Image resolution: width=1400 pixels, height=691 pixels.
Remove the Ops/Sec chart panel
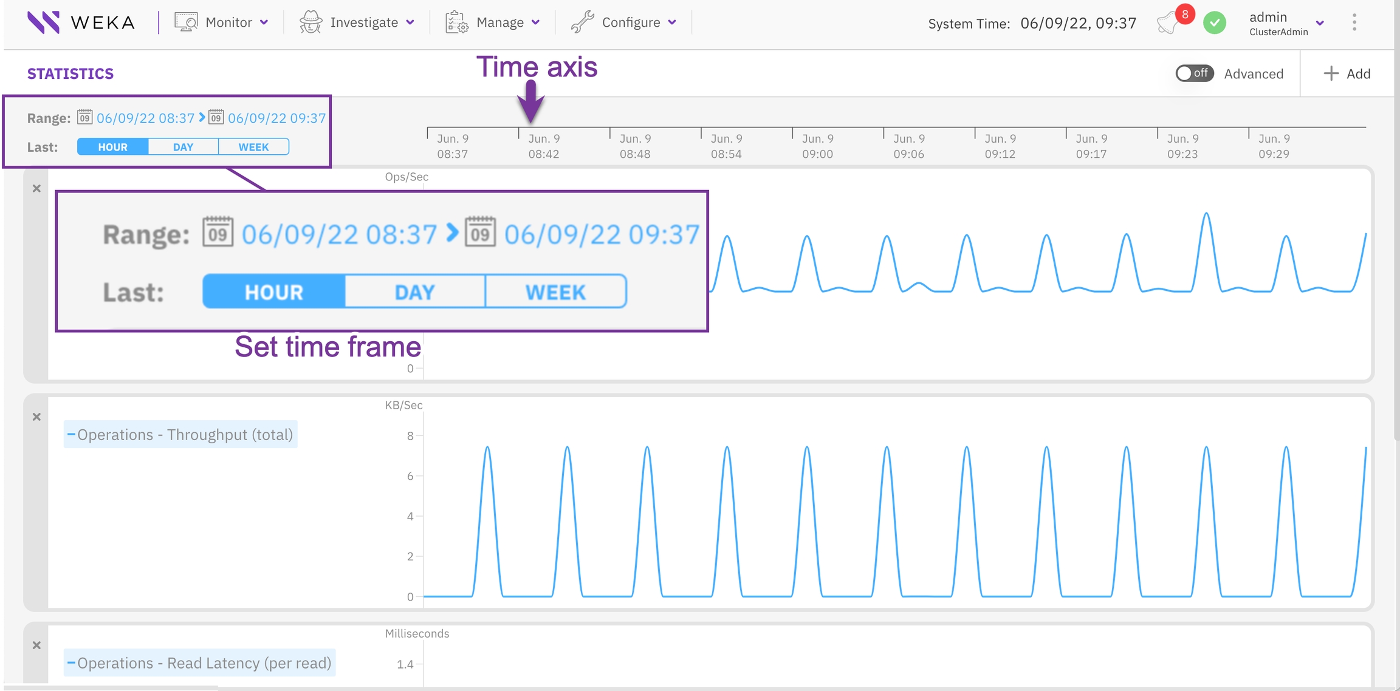[36, 189]
